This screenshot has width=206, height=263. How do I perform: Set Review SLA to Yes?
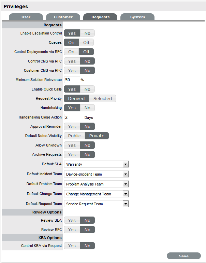(x=72, y=220)
